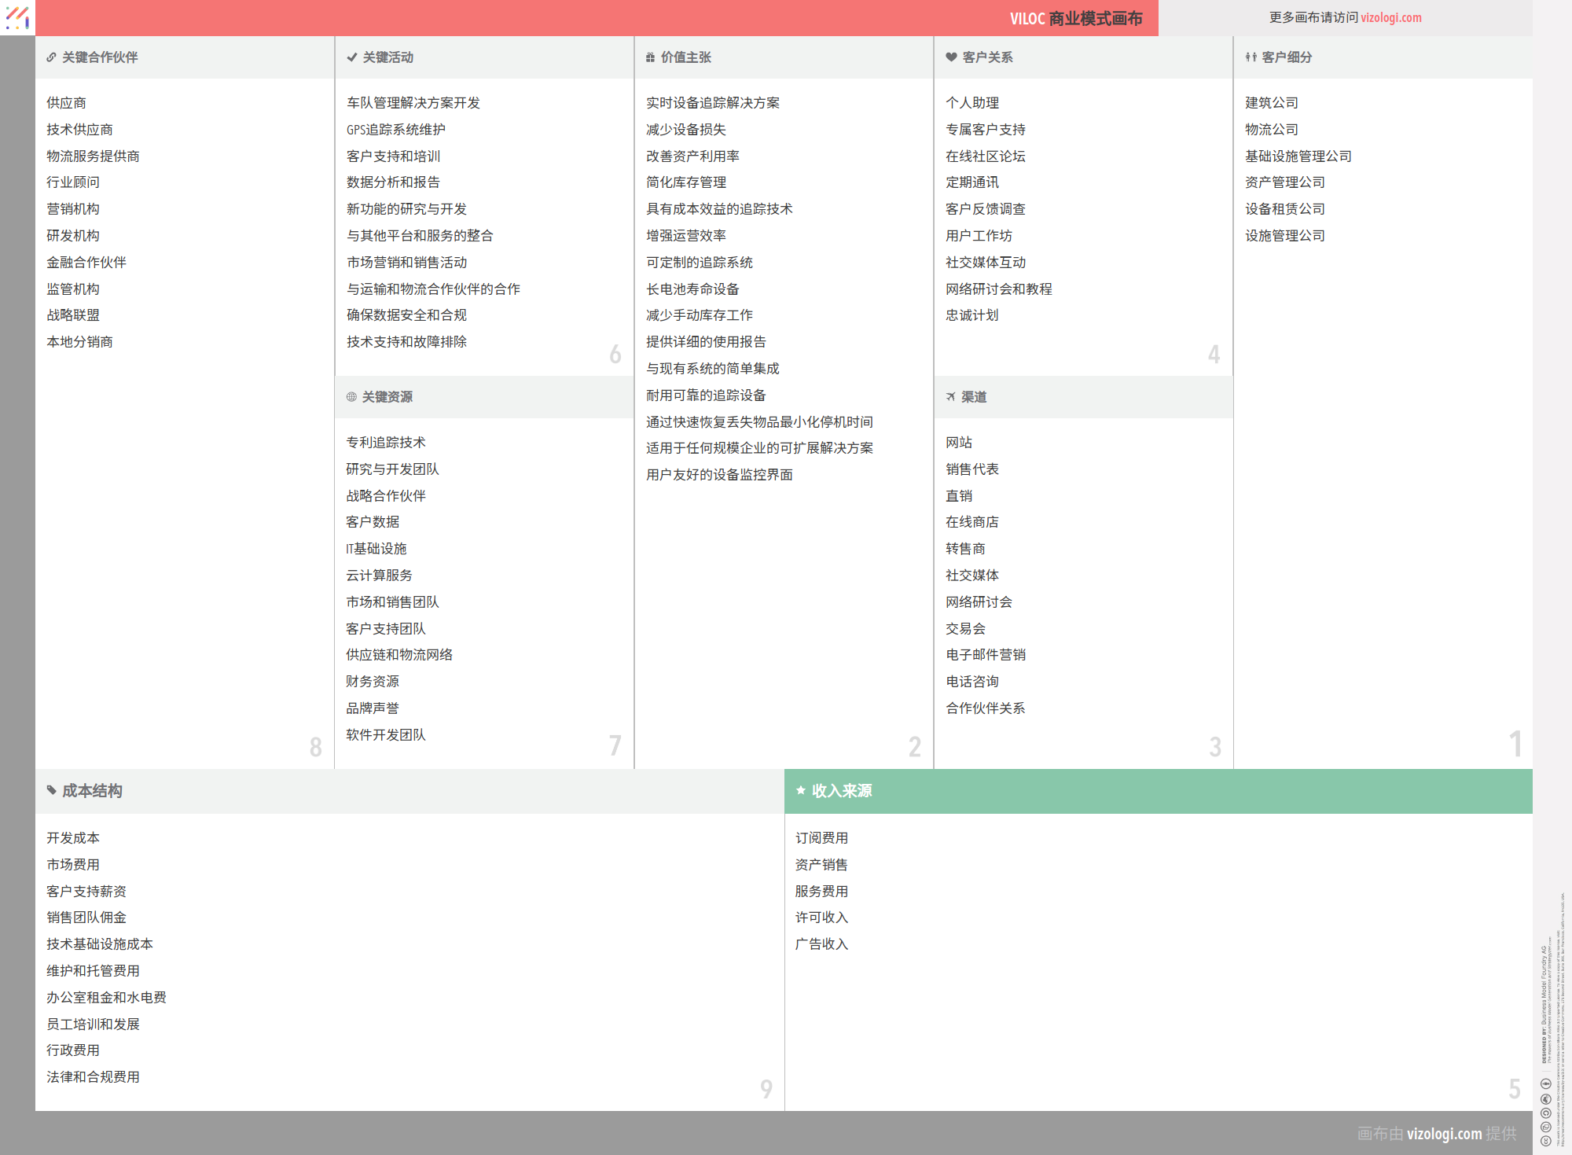
Task: Click the tag icon beside 成本结构
Action: 51,790
